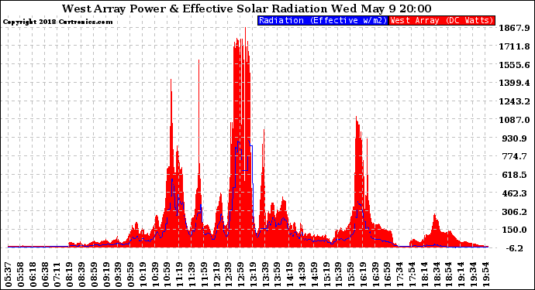Click x-axis time label 16:59
Screen dimensions: 535x290
(388, 275)
